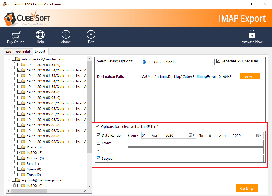
Task: Click the From filter text field
Action: [196, 143]
